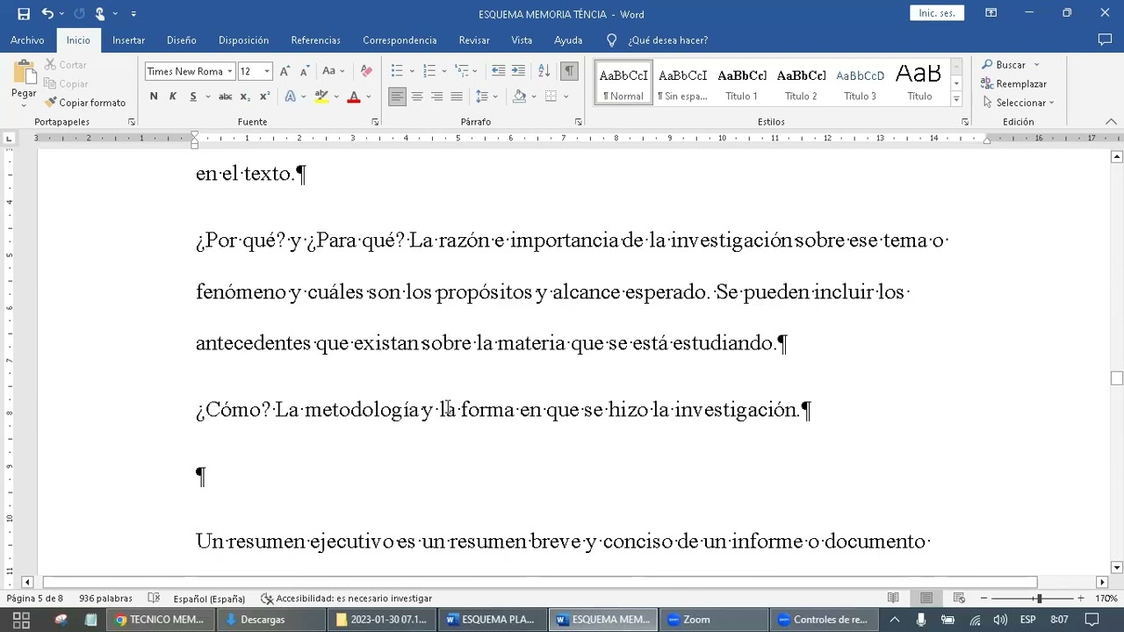Toggle left alignment button
Screen dimensions: 1124x632
[x=397, y=97]
